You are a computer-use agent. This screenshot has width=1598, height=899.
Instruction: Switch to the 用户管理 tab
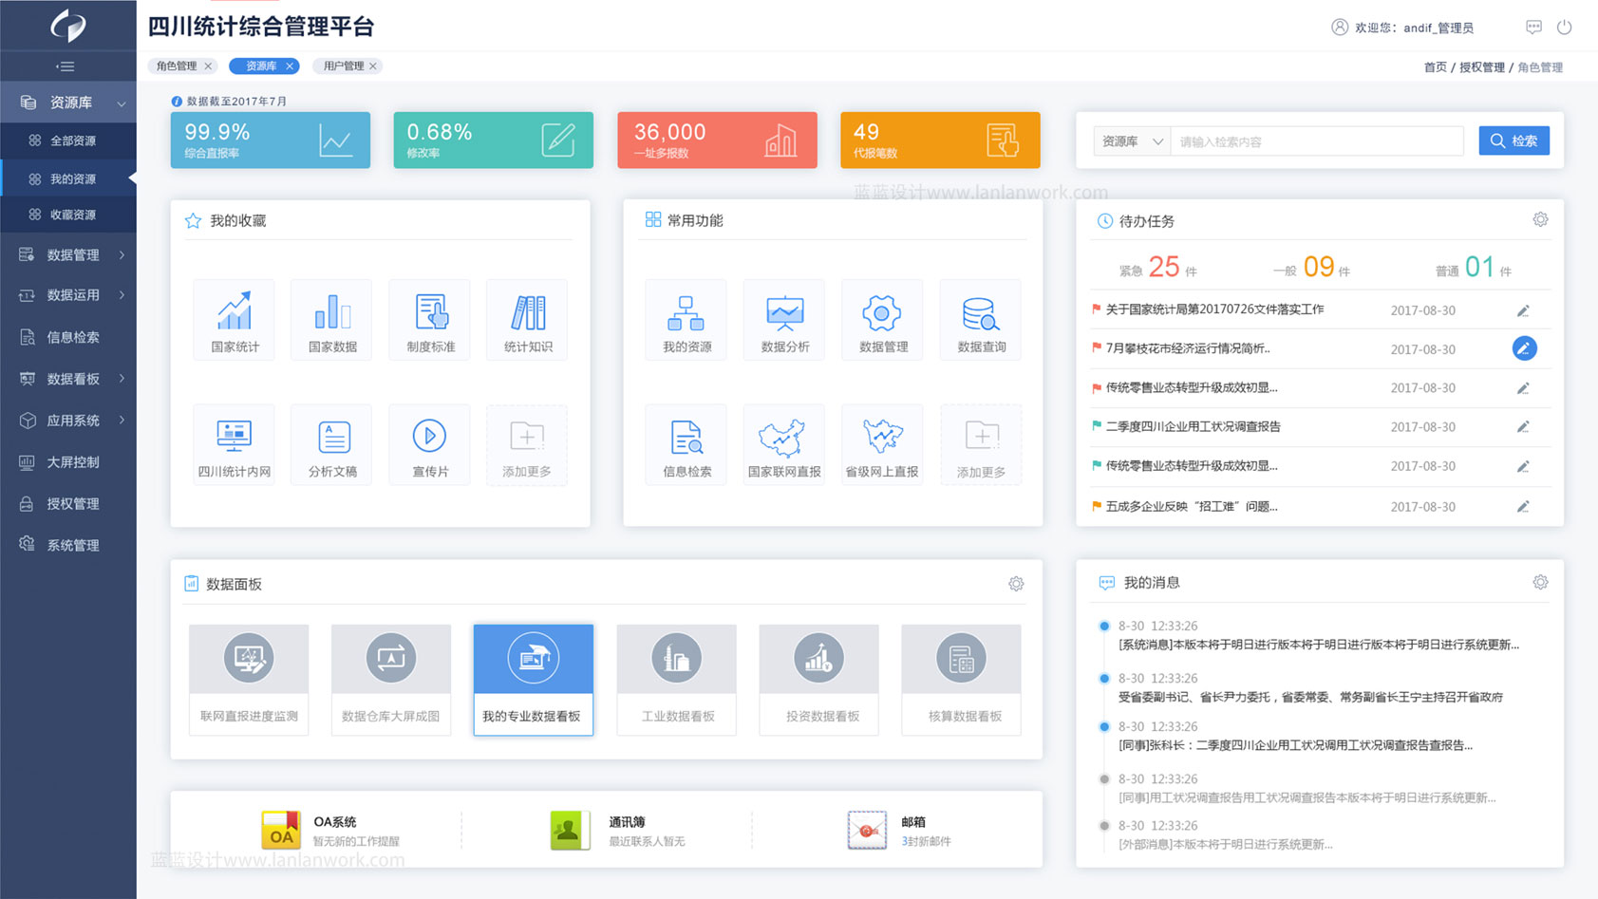point(342,66)
